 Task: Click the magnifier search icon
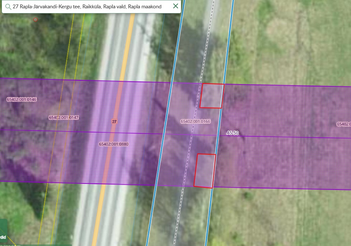coord(8,6)
